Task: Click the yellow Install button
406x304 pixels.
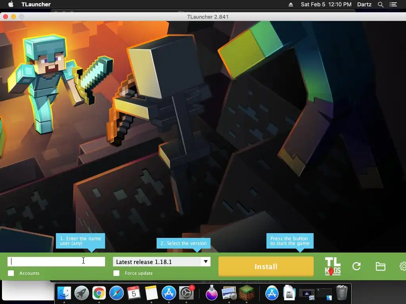Action: pyautogui.click(x=266, y=266)
